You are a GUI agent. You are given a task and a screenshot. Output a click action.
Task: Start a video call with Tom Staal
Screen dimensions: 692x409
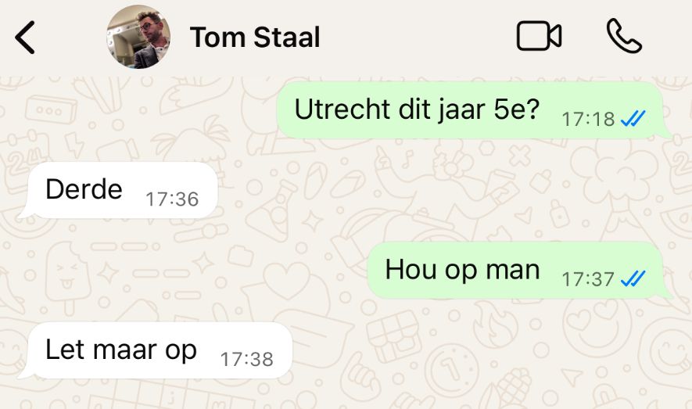click(539, 36)
